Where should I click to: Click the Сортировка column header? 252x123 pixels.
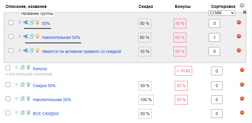(223, 7)
